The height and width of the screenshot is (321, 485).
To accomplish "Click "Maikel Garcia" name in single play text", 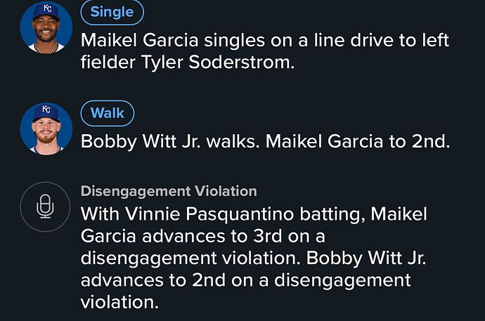I will pos(139,40).
